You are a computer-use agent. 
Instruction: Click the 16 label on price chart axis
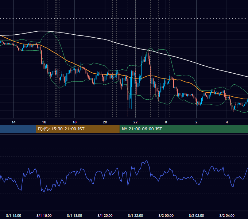point(44,122)
